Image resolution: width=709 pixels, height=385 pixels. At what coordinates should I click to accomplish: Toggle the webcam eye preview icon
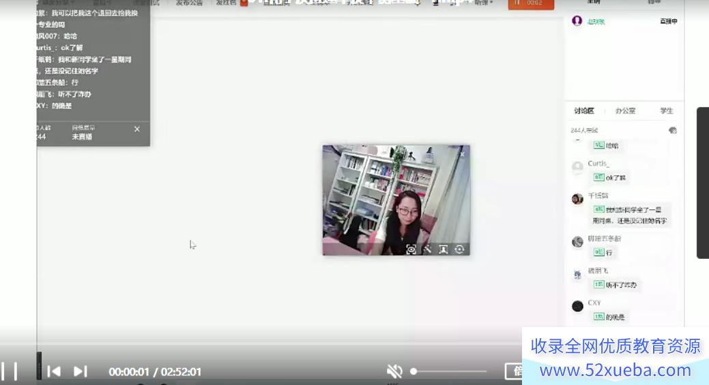tap(411, 249)
